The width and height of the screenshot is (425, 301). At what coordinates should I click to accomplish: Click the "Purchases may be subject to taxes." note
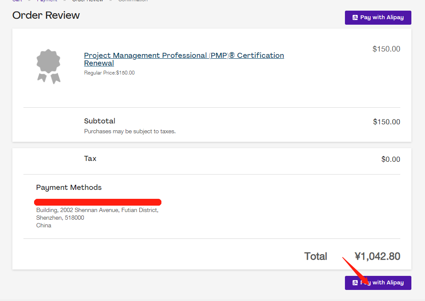tap(130, 132)
